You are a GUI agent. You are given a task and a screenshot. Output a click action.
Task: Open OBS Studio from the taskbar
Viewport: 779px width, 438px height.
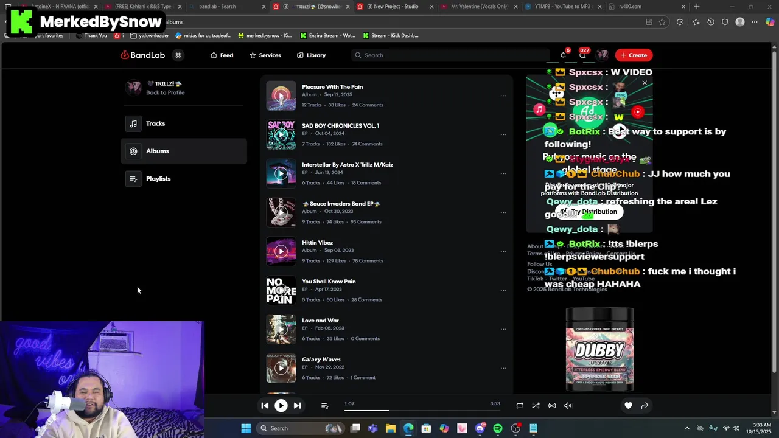tap(515, 428)
